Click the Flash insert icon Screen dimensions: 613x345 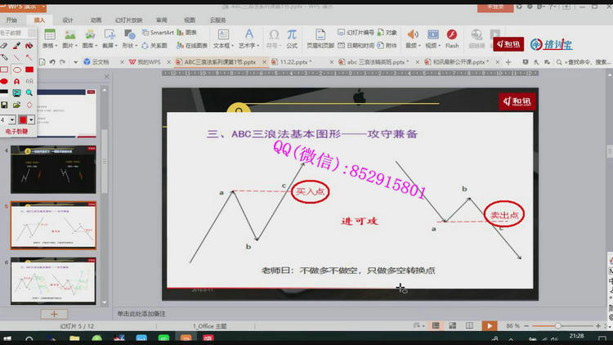point(451,38)
